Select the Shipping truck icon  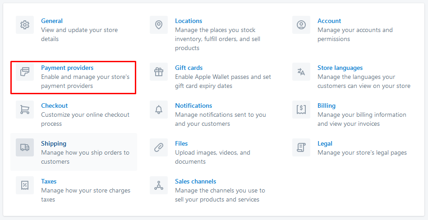pos(25,147)
